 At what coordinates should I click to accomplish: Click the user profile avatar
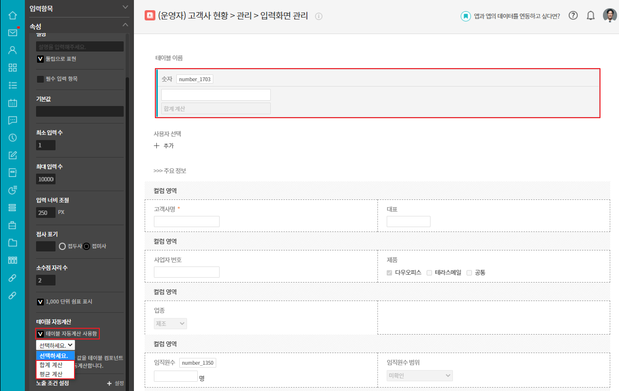(609, 16)
